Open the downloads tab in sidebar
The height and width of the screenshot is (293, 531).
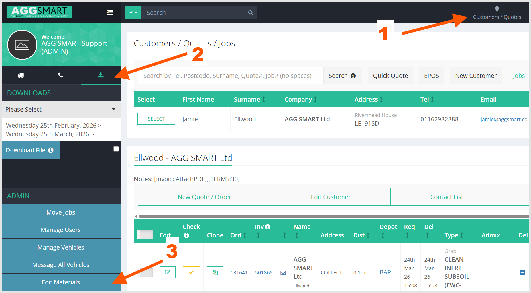point(101,75)
